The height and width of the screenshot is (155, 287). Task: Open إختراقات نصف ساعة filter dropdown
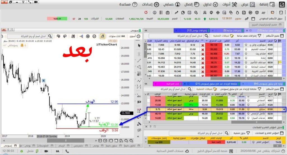coord(249,36)
